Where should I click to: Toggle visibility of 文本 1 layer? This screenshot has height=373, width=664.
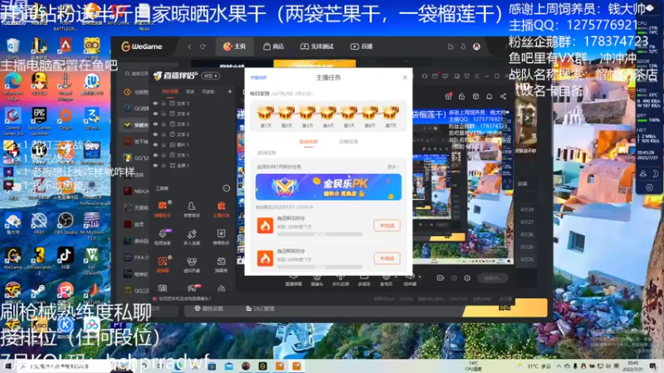[x=155, y=155]
